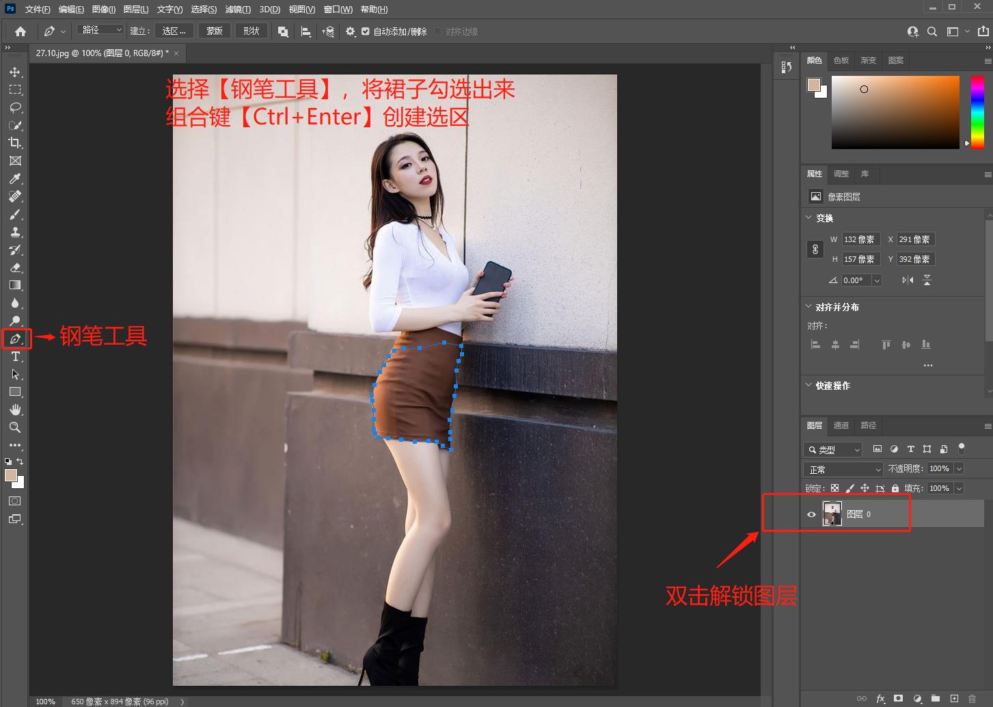The image size is (993, 707).
Task: Open the blend mode dropdown showing 正常
Action: [842, 469]
